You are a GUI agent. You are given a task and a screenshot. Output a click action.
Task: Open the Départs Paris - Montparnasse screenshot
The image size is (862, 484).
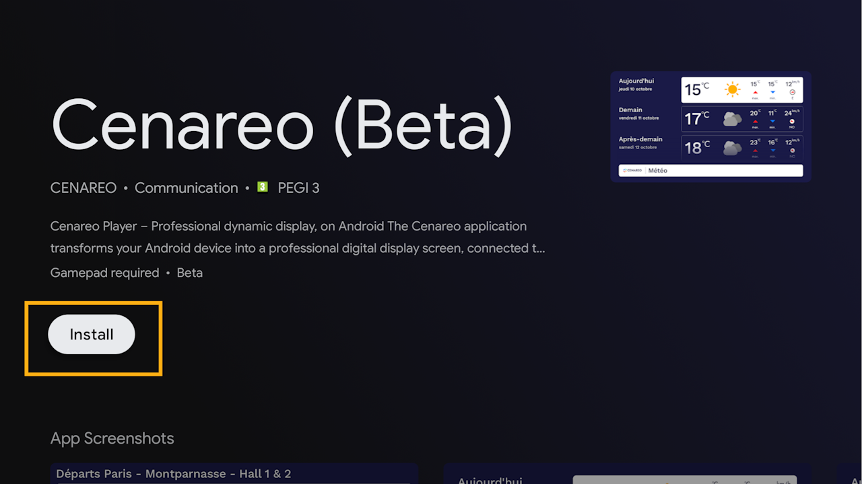pyautogui.click(x=234, y=474)
